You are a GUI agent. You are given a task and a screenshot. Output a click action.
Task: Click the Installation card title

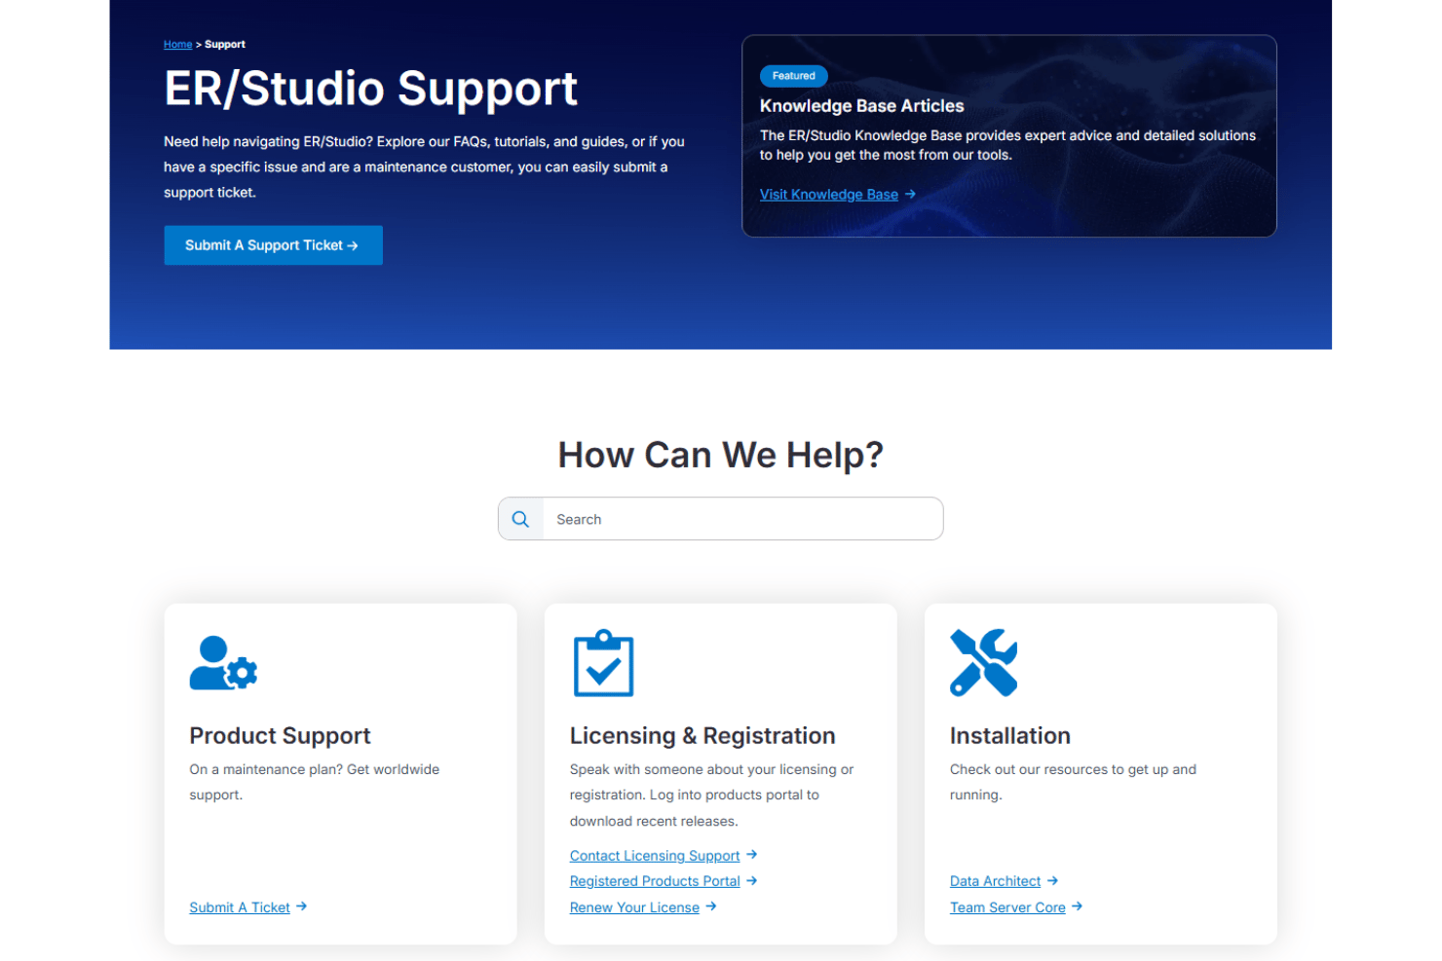(1010, 735)
